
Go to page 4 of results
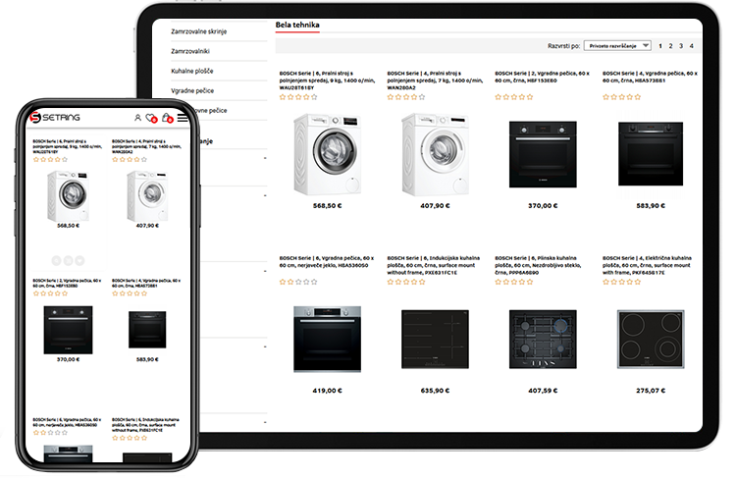coord(691,46)
